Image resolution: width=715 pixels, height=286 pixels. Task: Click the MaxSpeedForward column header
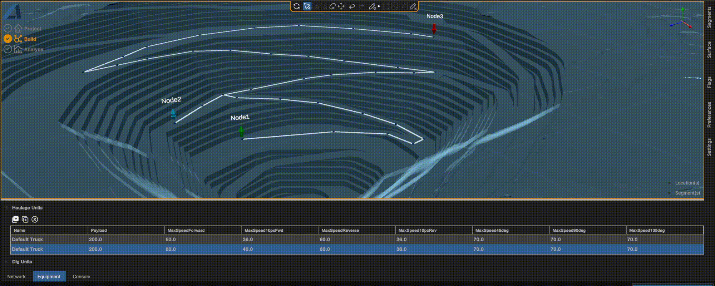[203, 230]
